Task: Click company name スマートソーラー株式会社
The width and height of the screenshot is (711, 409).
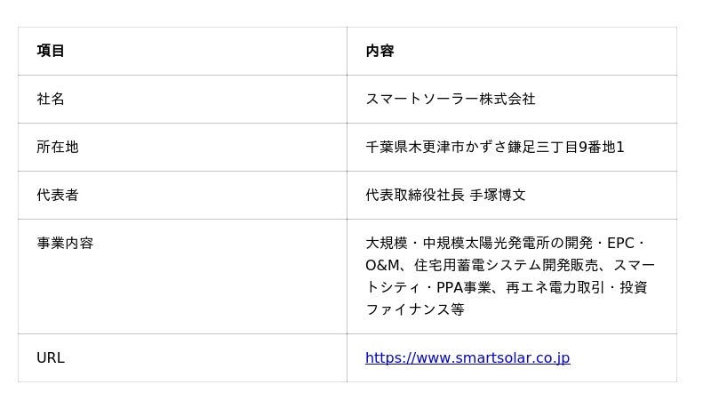Action: tap(451, 99)
